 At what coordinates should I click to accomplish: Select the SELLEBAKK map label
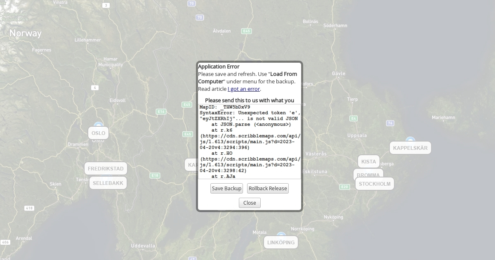coord(108,183)
